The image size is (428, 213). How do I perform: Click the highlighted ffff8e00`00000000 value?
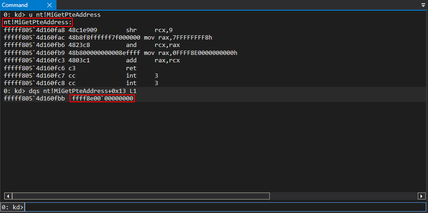(x=102, y=99)
